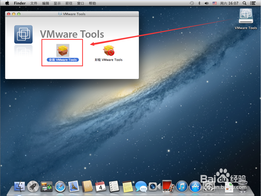Open Contacts address book in Dock
This screenshot has width=261, height=196.
pos(87,187)
